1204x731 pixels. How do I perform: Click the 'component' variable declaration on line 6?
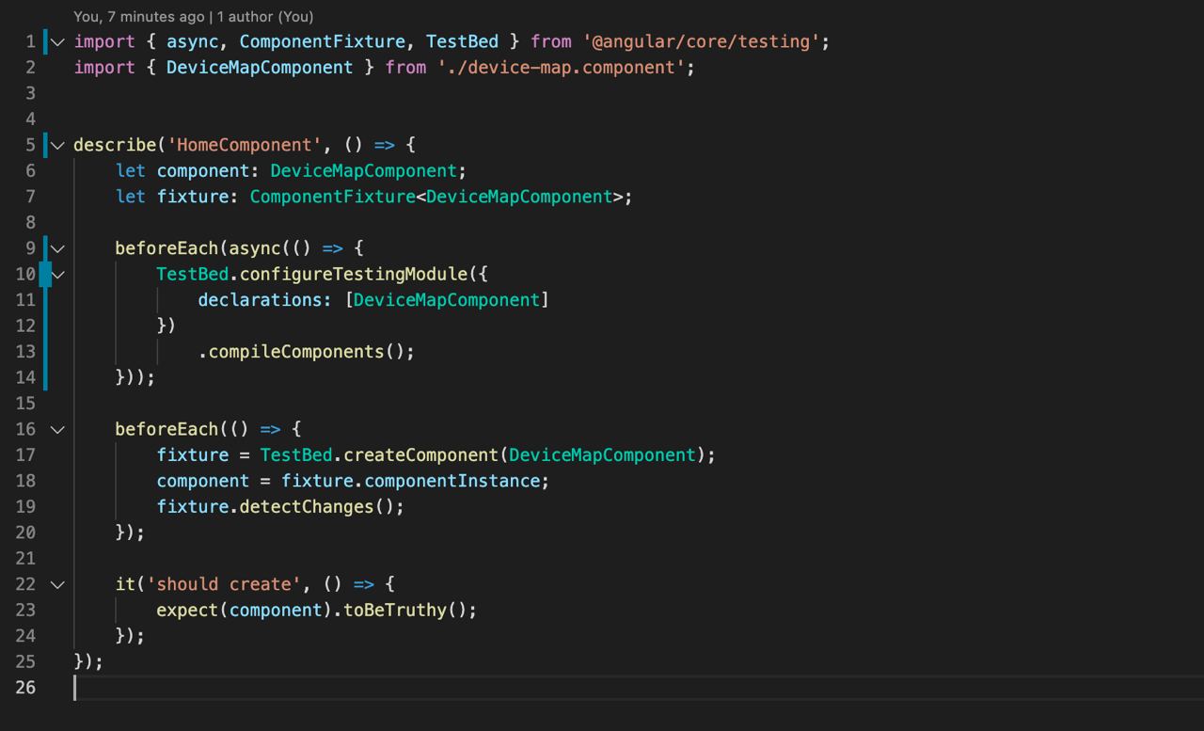tap(203, 171)
